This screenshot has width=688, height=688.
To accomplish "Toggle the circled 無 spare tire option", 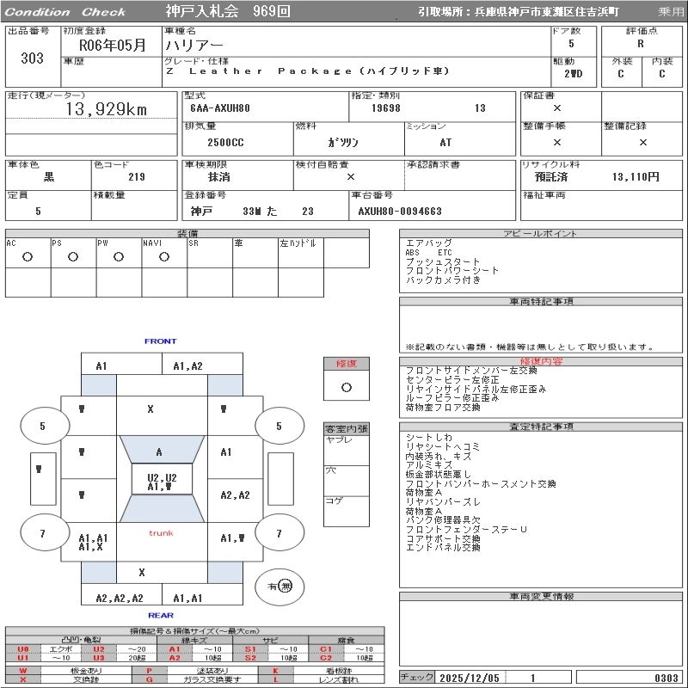I will coord(286,587).
